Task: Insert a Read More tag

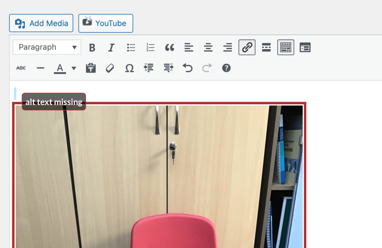Action: click(x=266, y=47)
